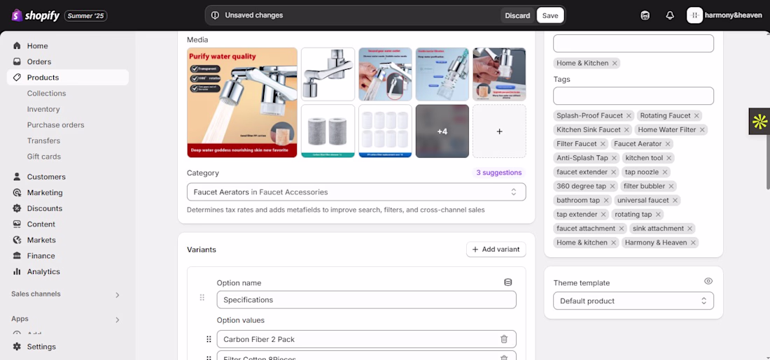
Task: Remove the kitchen tool tag
Action: 668,158
